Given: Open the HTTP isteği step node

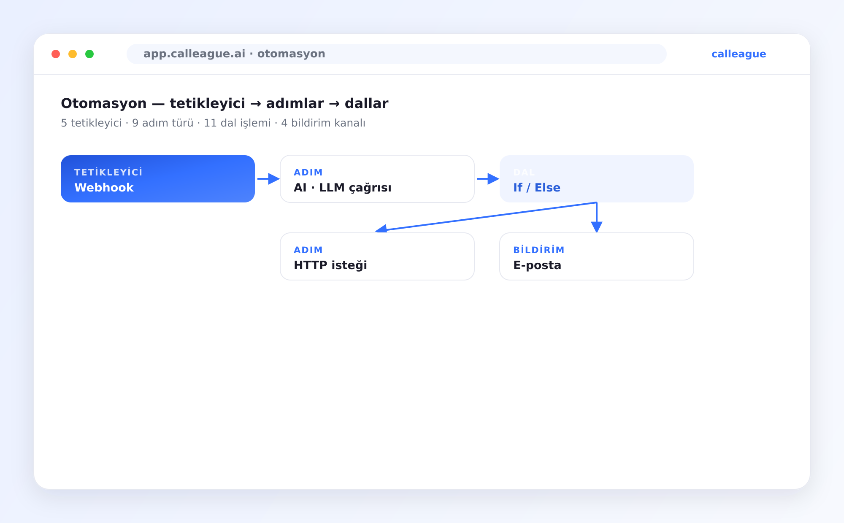Looking at the screenshot, I should (377, 256).
